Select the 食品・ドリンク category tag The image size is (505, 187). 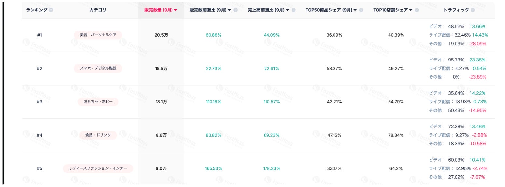tap(98, 135)
